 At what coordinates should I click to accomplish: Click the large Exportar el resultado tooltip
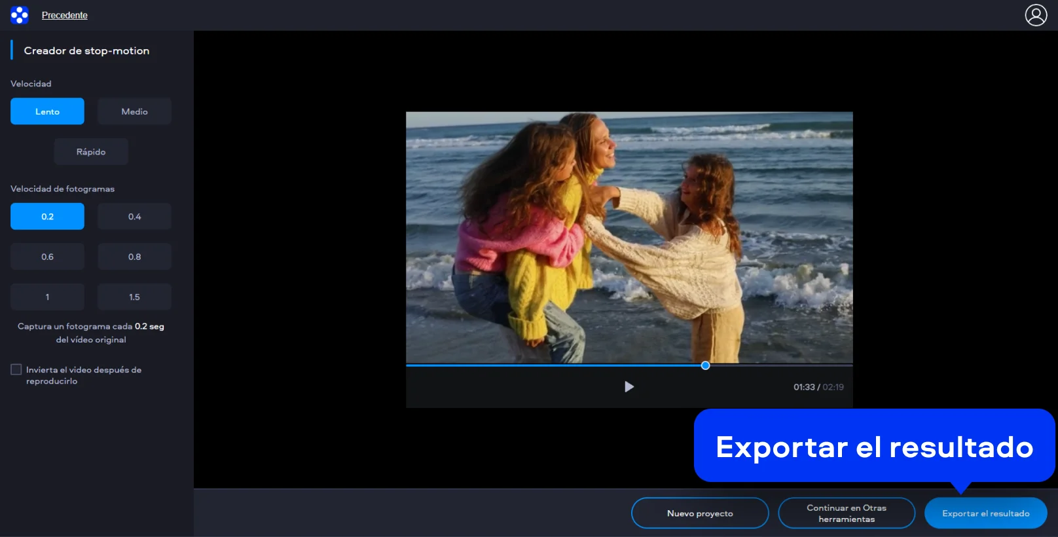click(x=874, y=447)
